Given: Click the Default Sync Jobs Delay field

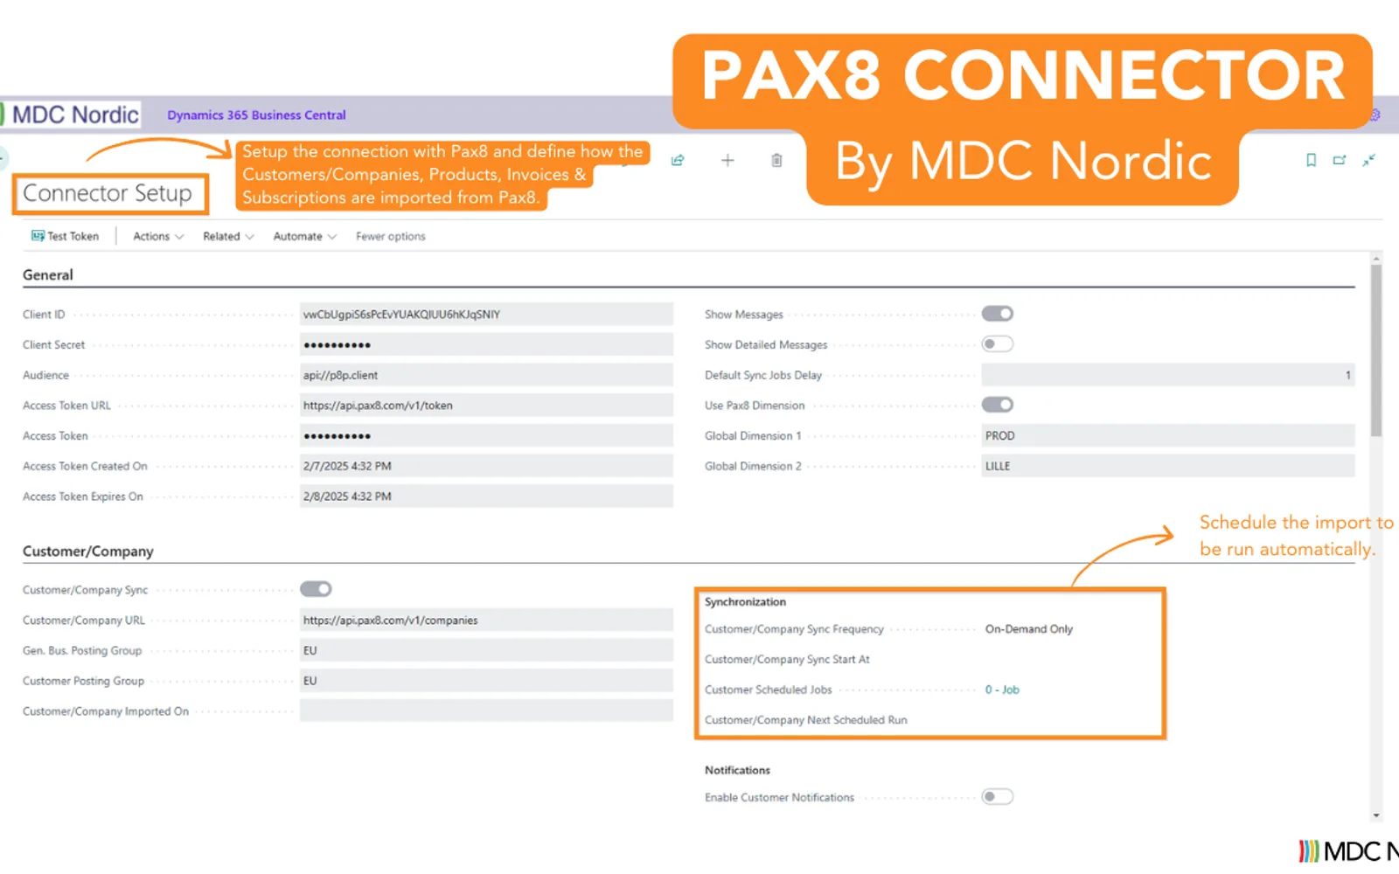Looking at the screenshot, I should click(1168, 375).
